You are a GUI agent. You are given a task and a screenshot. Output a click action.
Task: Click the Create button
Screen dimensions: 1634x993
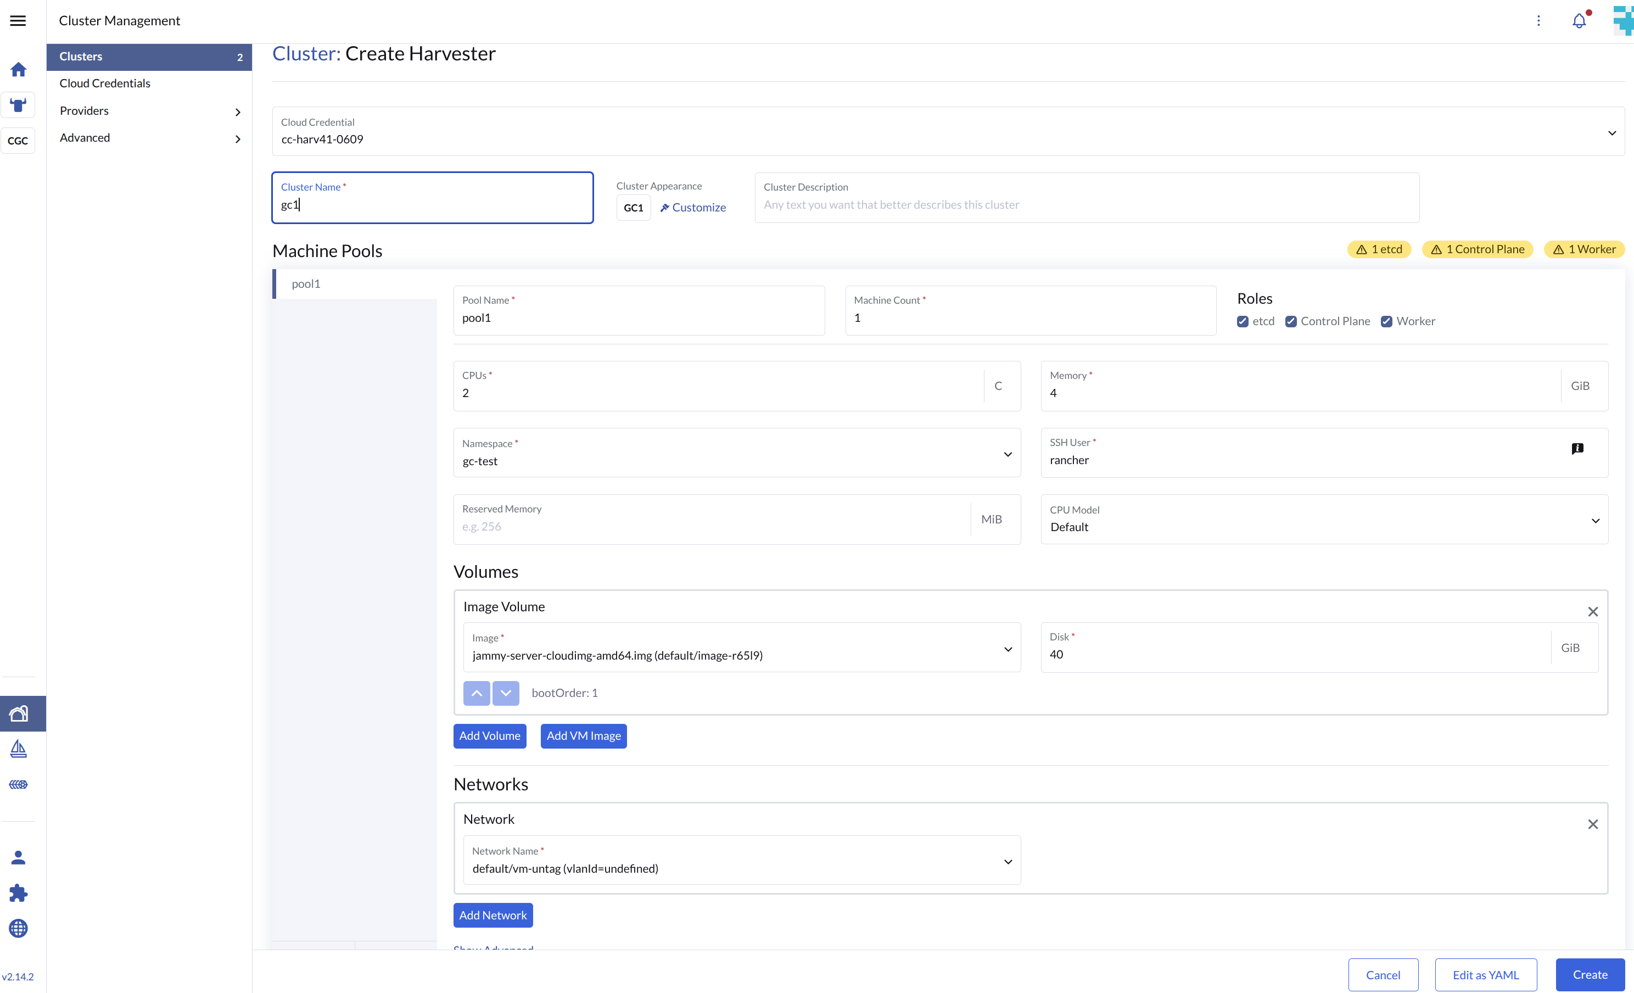click(1590, 975)
